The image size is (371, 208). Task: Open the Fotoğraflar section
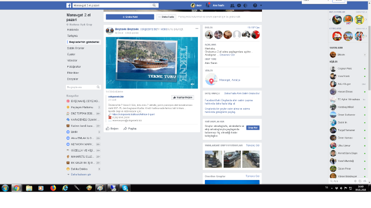[x=74, y=67]
